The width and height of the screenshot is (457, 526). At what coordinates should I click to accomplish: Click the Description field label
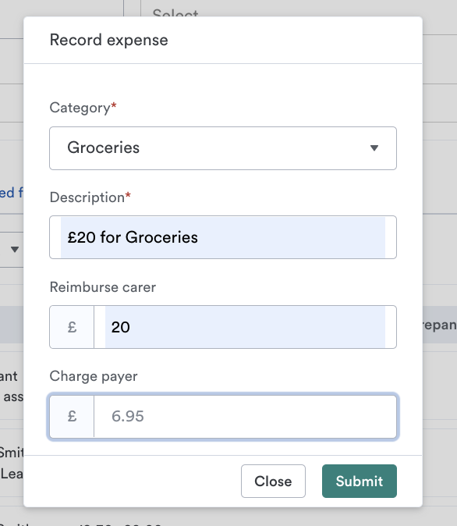[x=87, y=197]
